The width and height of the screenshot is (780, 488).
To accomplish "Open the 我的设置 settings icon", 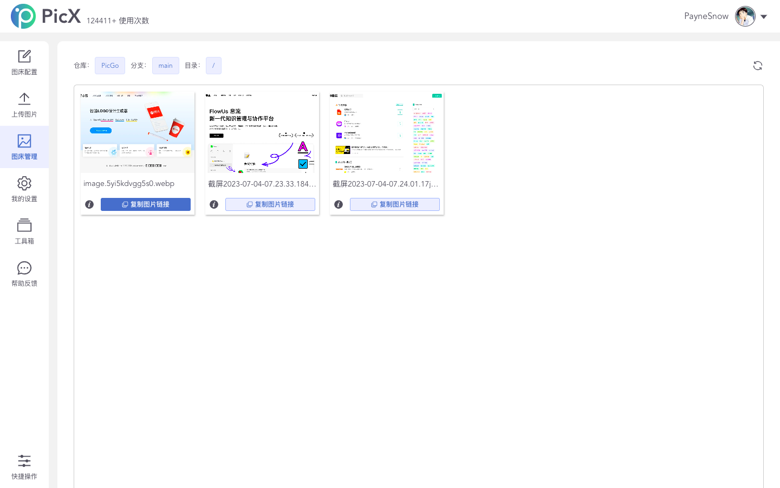I will pos(24,189).
